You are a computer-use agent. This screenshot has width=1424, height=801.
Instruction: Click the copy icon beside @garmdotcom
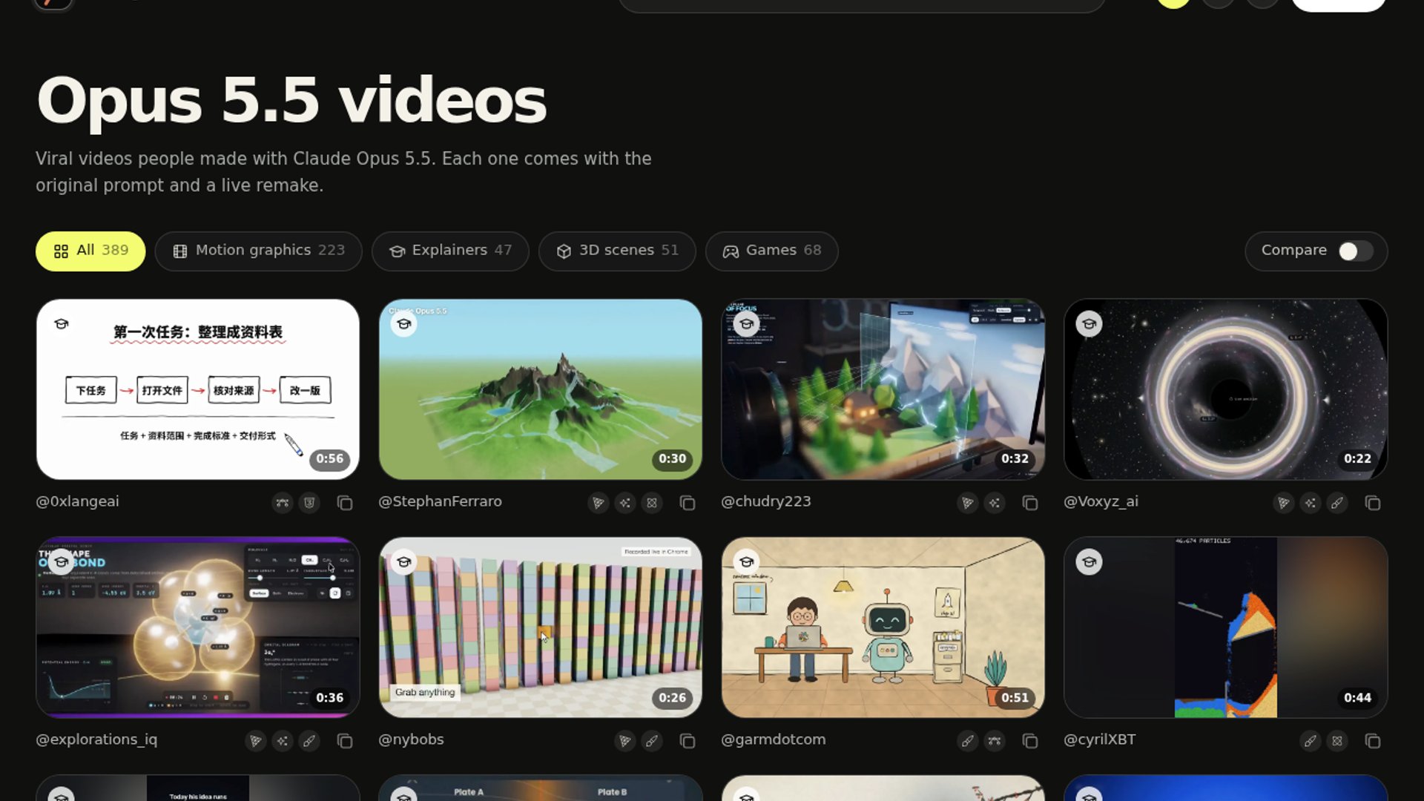1030,741
